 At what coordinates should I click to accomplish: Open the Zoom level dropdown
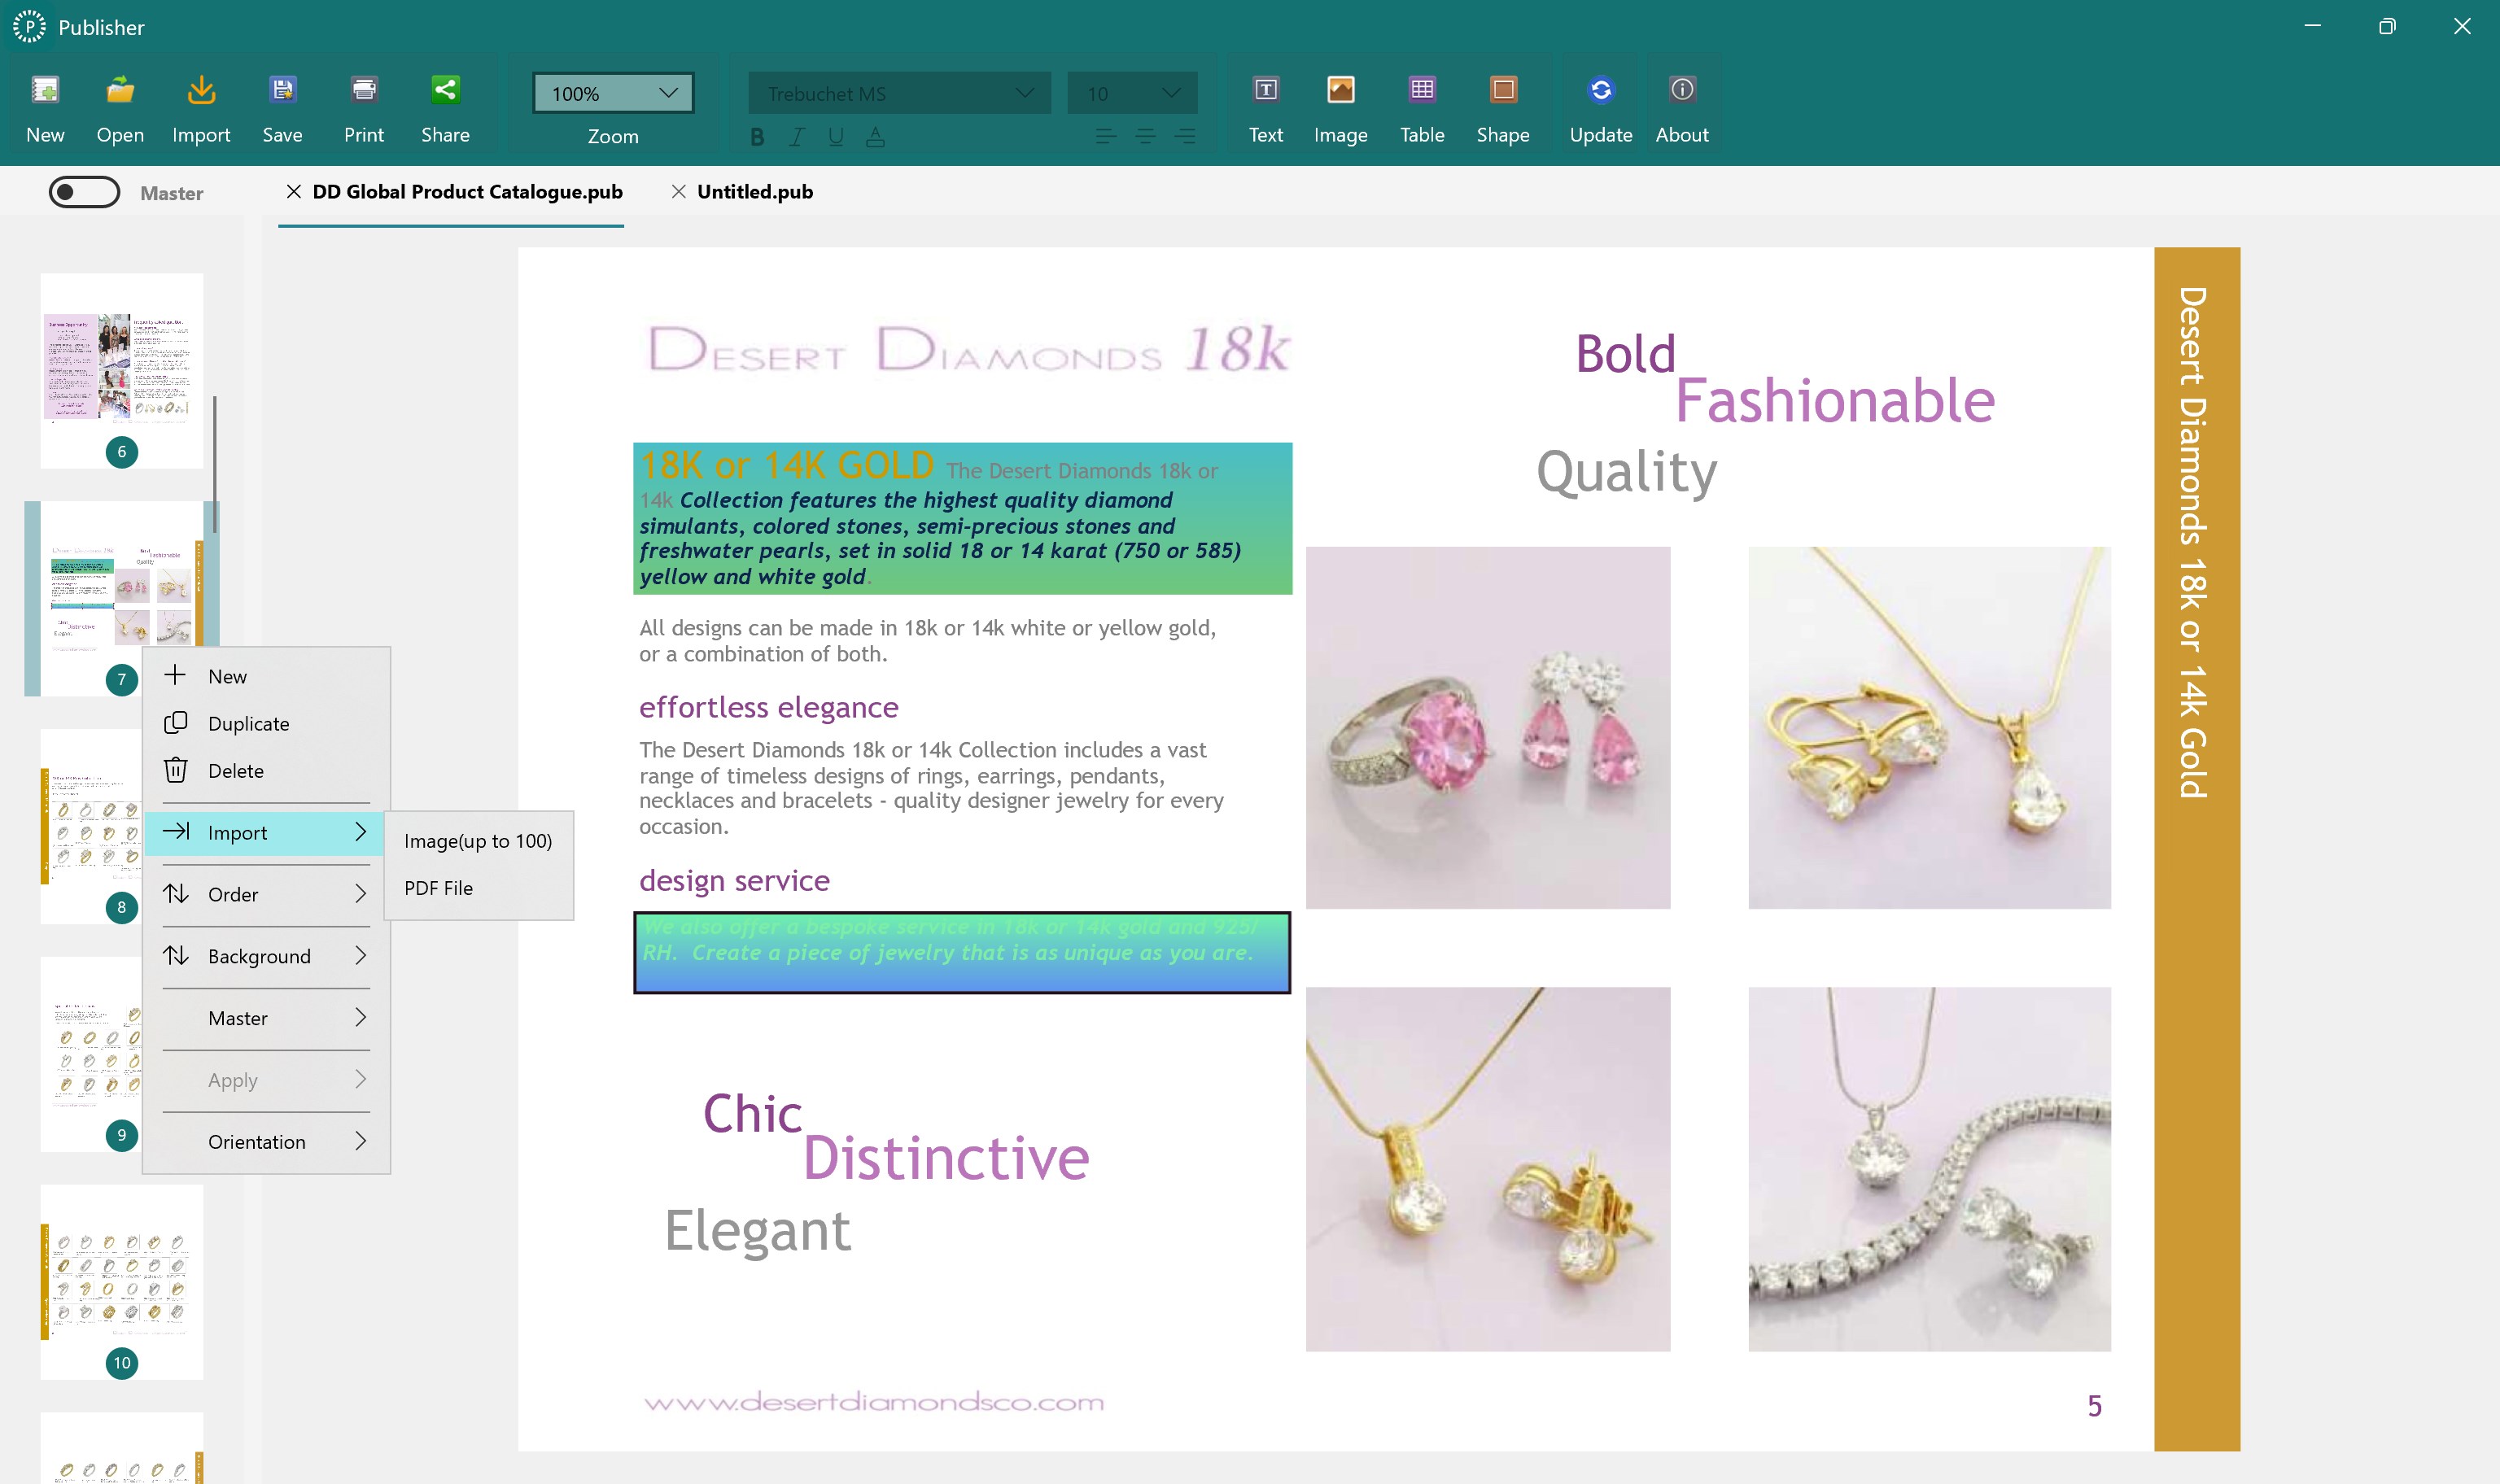pyautogui.click(x=611, y=92)
